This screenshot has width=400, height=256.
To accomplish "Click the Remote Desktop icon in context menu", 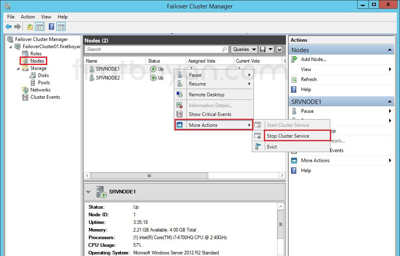I will coord(180,94).
